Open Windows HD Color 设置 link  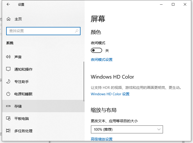pos(110,94)
